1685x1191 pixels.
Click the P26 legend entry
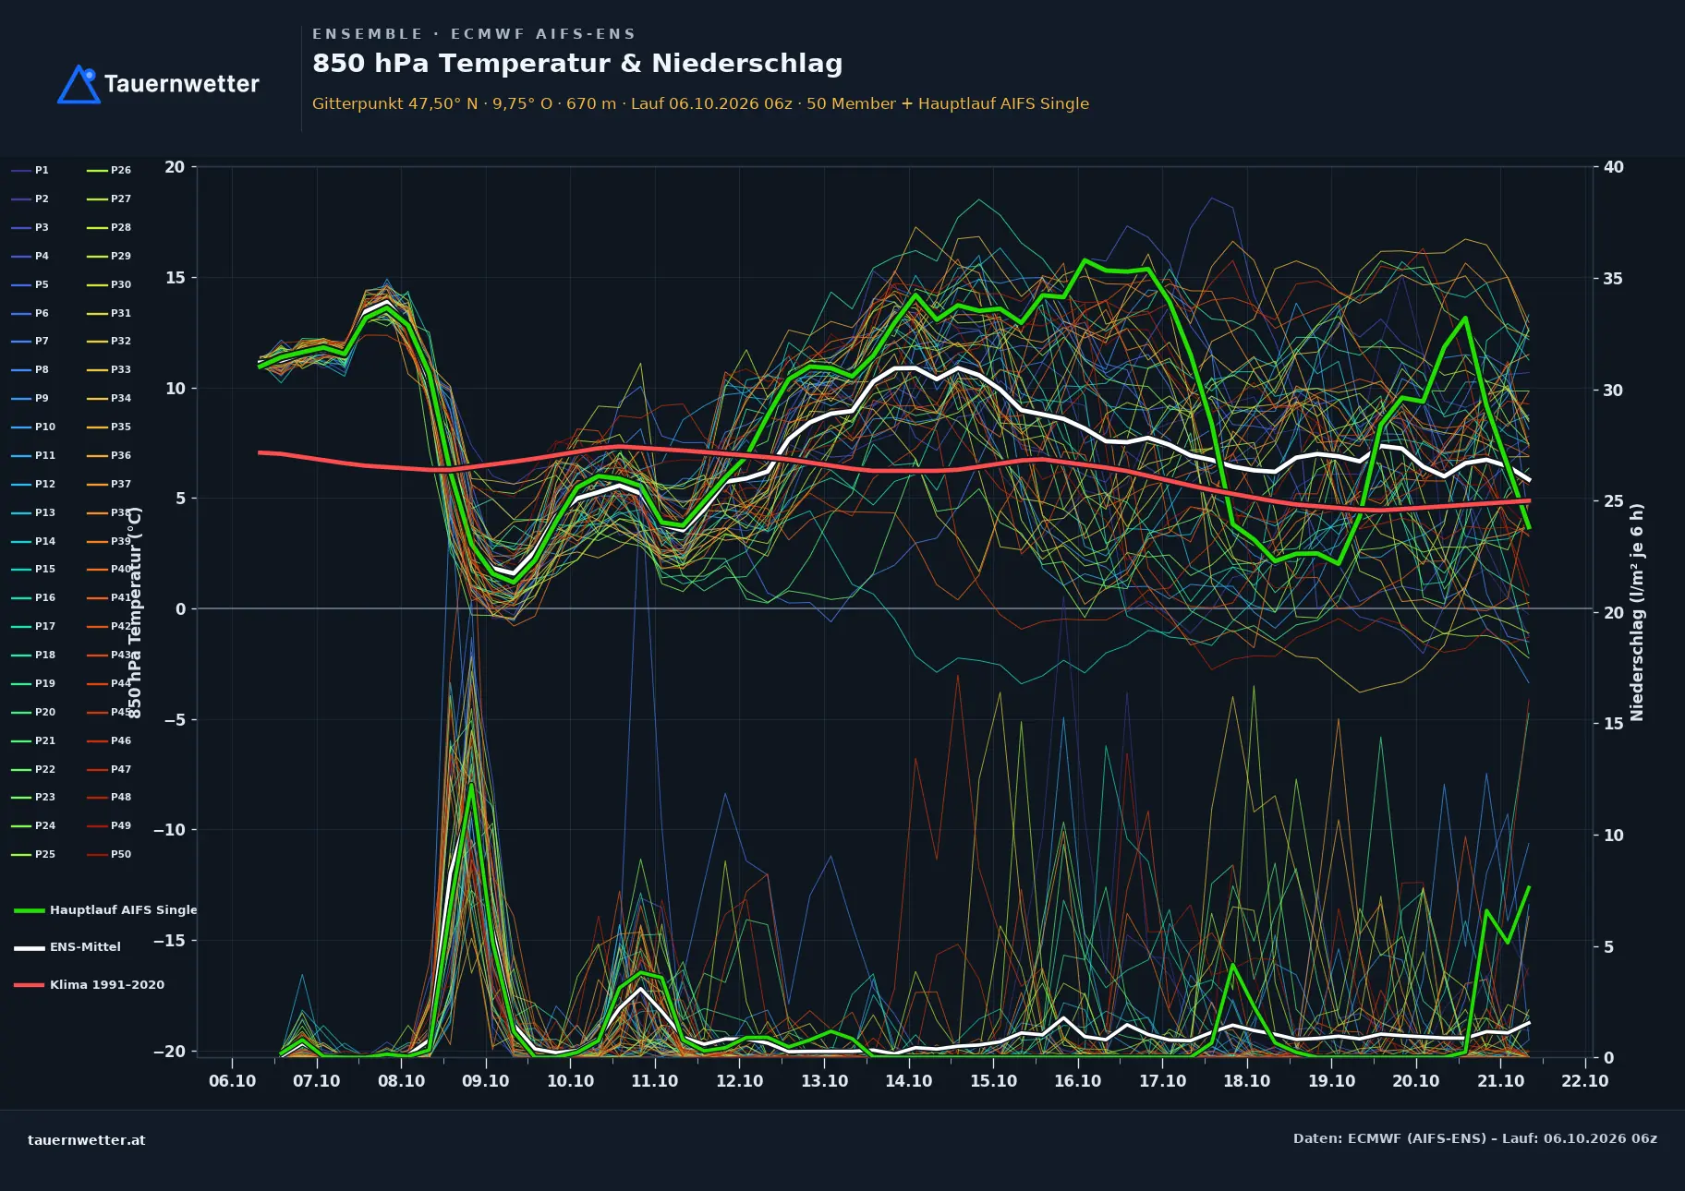(x=109, y=170)
